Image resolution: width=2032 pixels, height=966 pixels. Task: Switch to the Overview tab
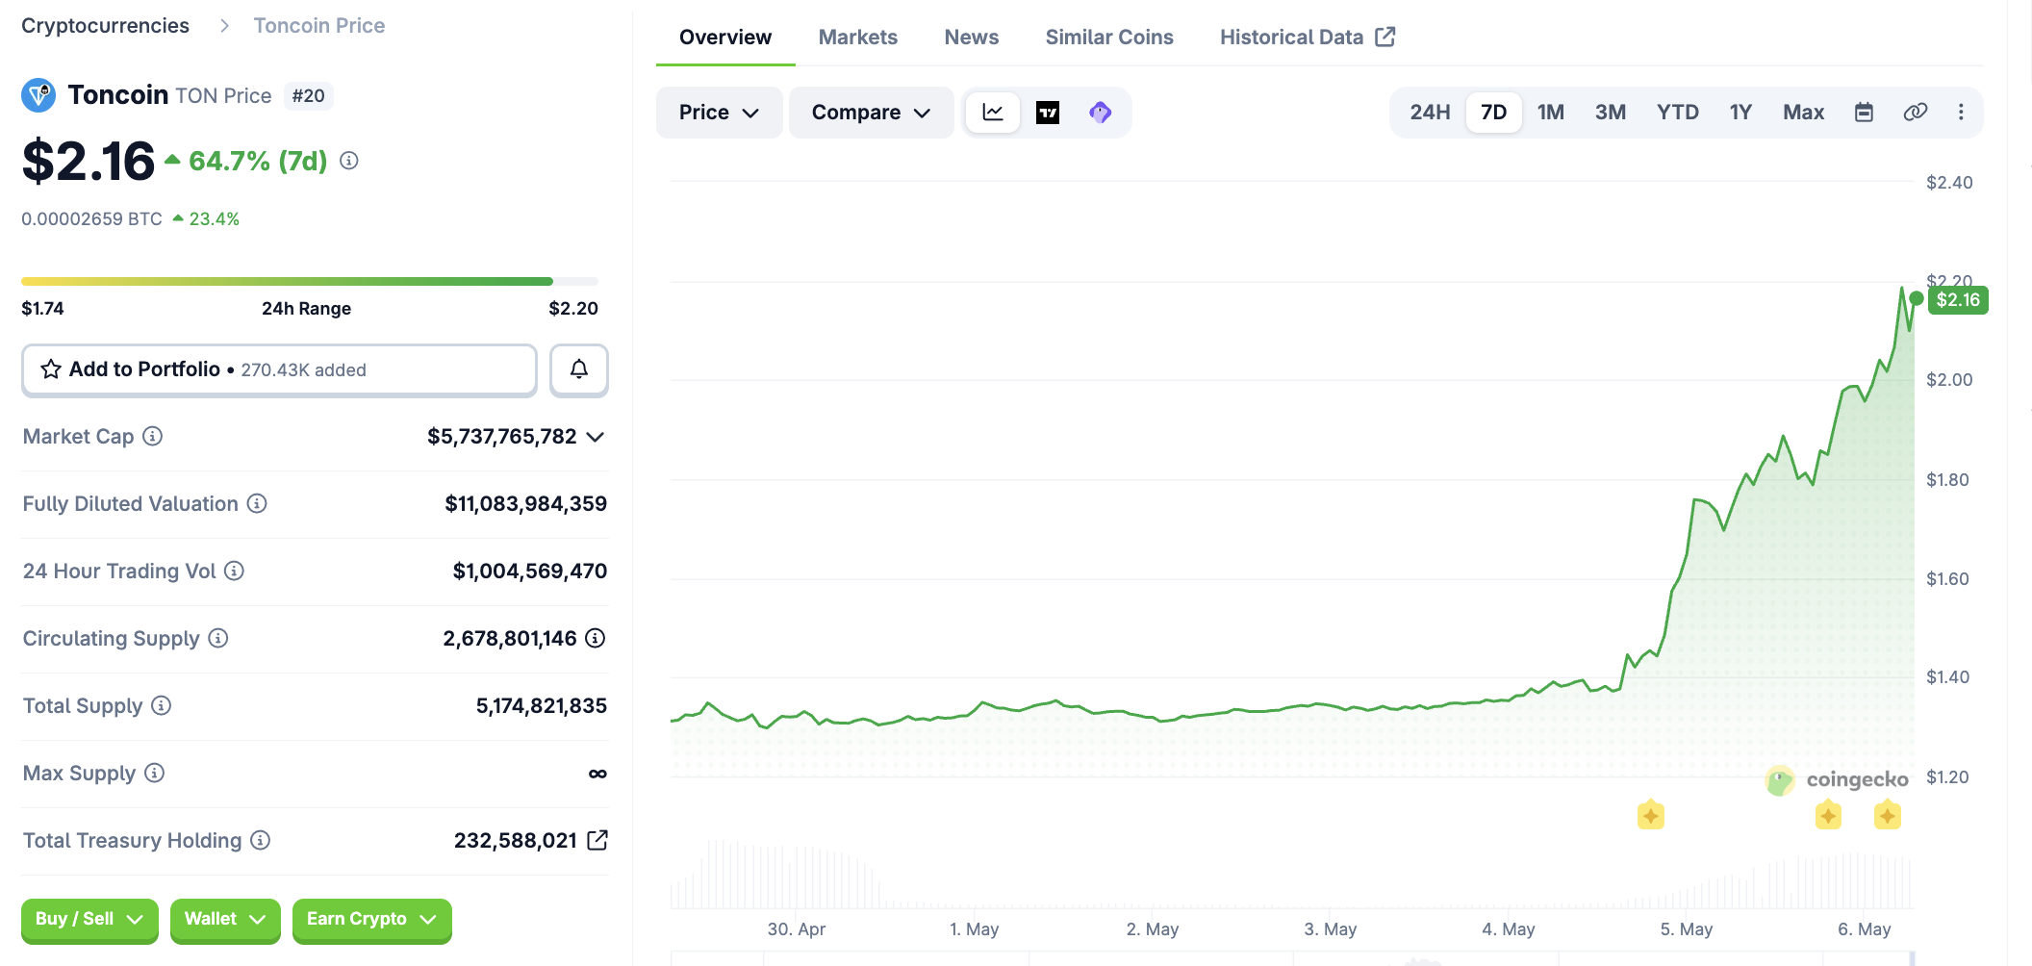pos(725,38)
